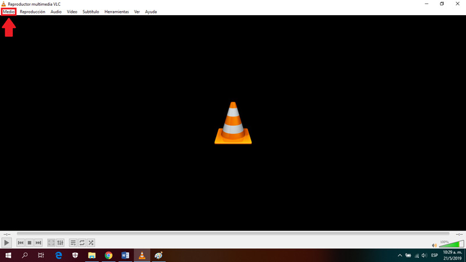Image resolution: width=466 pixels, height=262 pixels.
Task: Open Task View on taskbar
Action: (x=41, y=256)
